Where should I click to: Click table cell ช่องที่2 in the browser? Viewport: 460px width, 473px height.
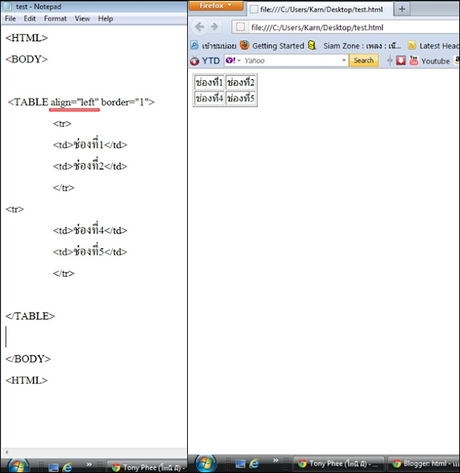(x=240, y=82)
